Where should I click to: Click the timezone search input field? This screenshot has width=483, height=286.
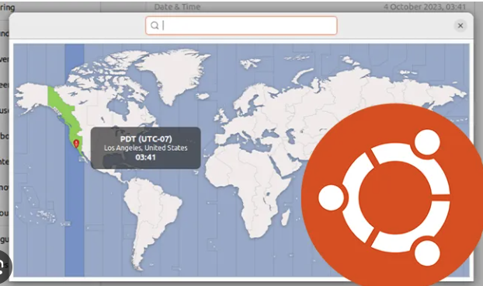pos(241,26)
